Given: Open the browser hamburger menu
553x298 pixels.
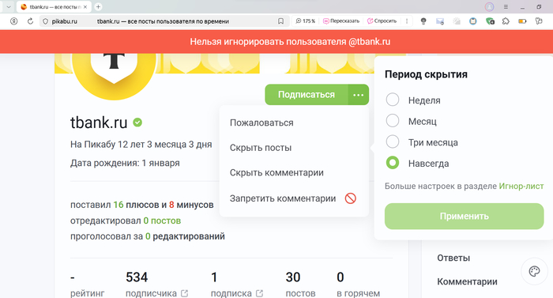Looking at the screenshot, I should tap(506, 6).
